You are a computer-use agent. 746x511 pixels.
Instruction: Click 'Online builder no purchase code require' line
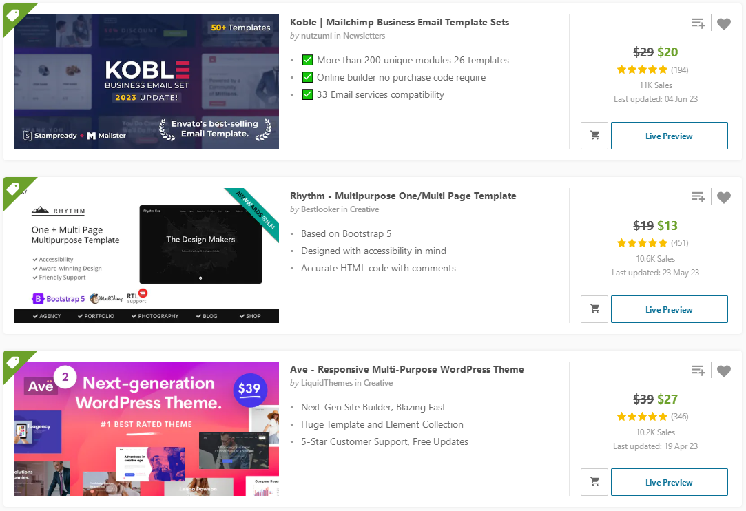coord(394,78)
